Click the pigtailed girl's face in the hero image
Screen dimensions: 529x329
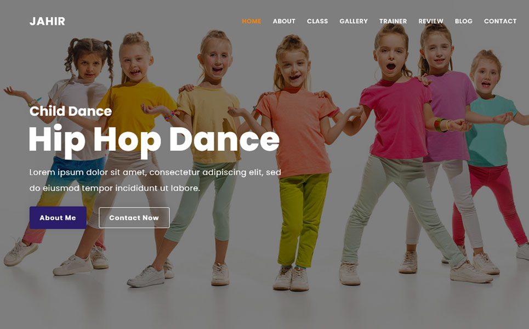(x=89, y=65)
